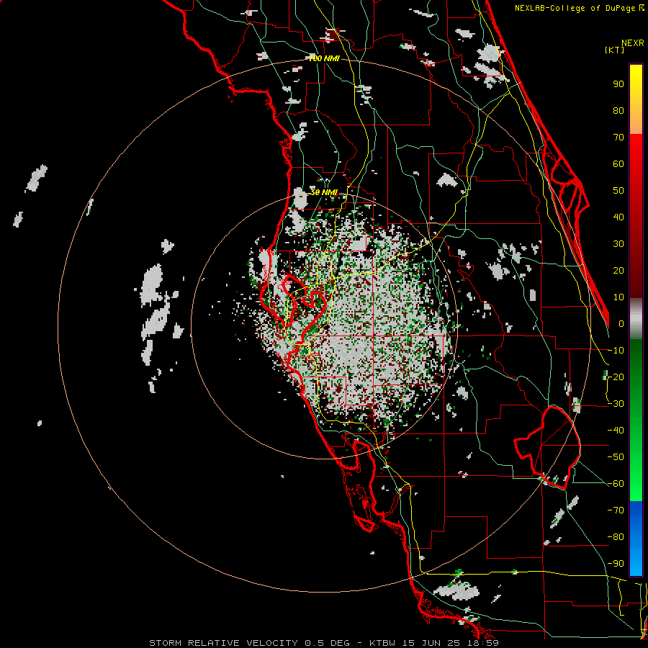Click the "15 JUN 25" date in the footer

431,643
